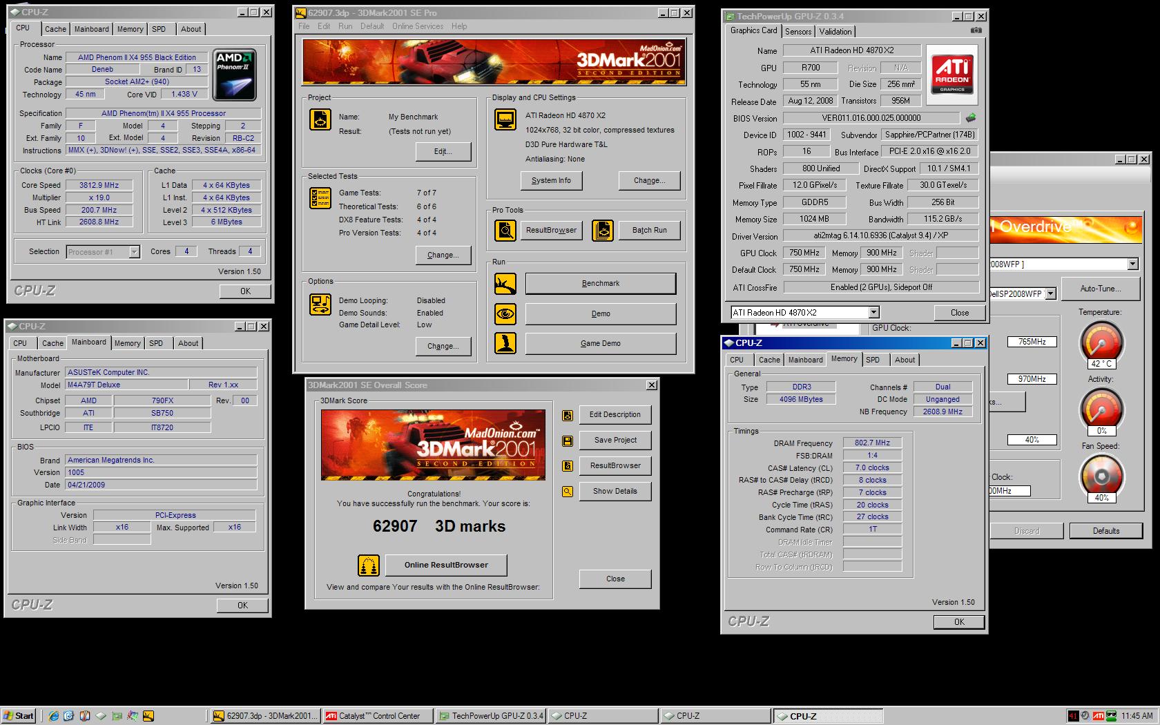1160x725 pixels.
Task: Click the Defaults button in Catalyst
Action: 1105,531
